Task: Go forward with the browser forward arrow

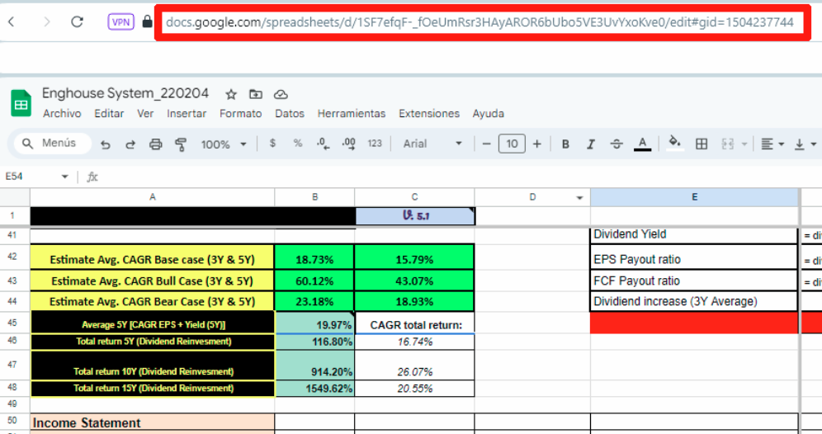Action: [x=47, y=21]
